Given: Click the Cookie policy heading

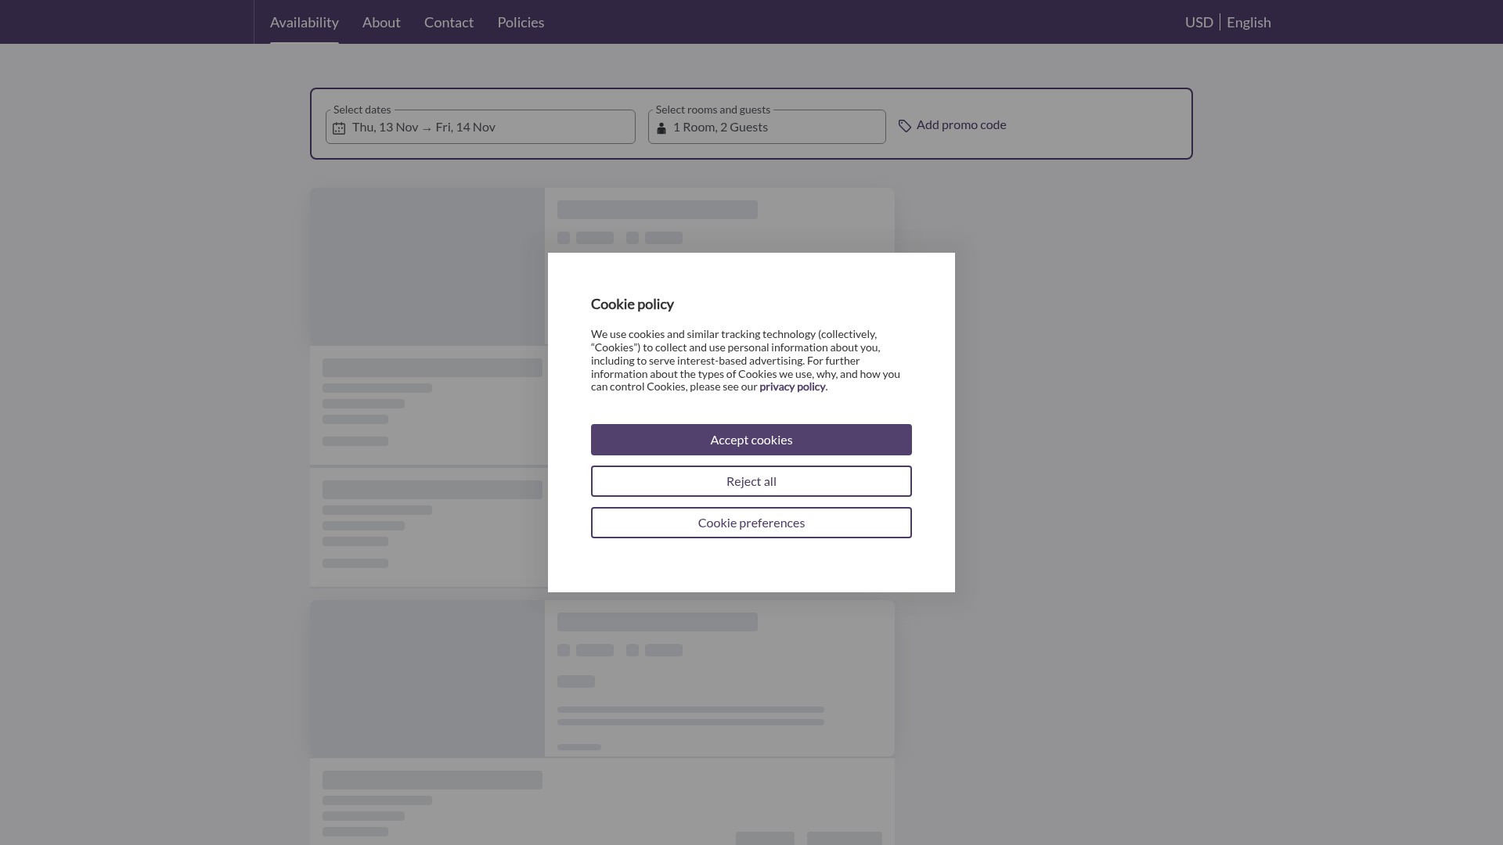Looking at the screenshot, I should click(x=633, y=304).
